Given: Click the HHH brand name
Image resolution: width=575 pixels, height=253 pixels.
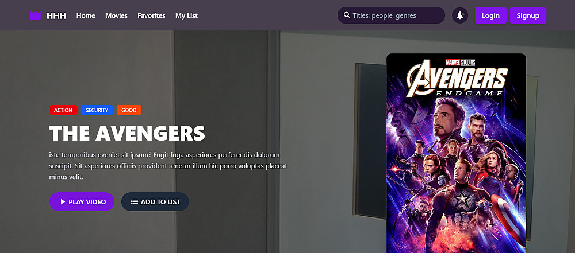Looking at the screenshot, I should (56, 15).
